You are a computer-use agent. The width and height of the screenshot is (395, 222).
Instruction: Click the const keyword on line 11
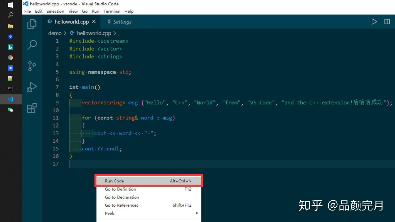105,118
